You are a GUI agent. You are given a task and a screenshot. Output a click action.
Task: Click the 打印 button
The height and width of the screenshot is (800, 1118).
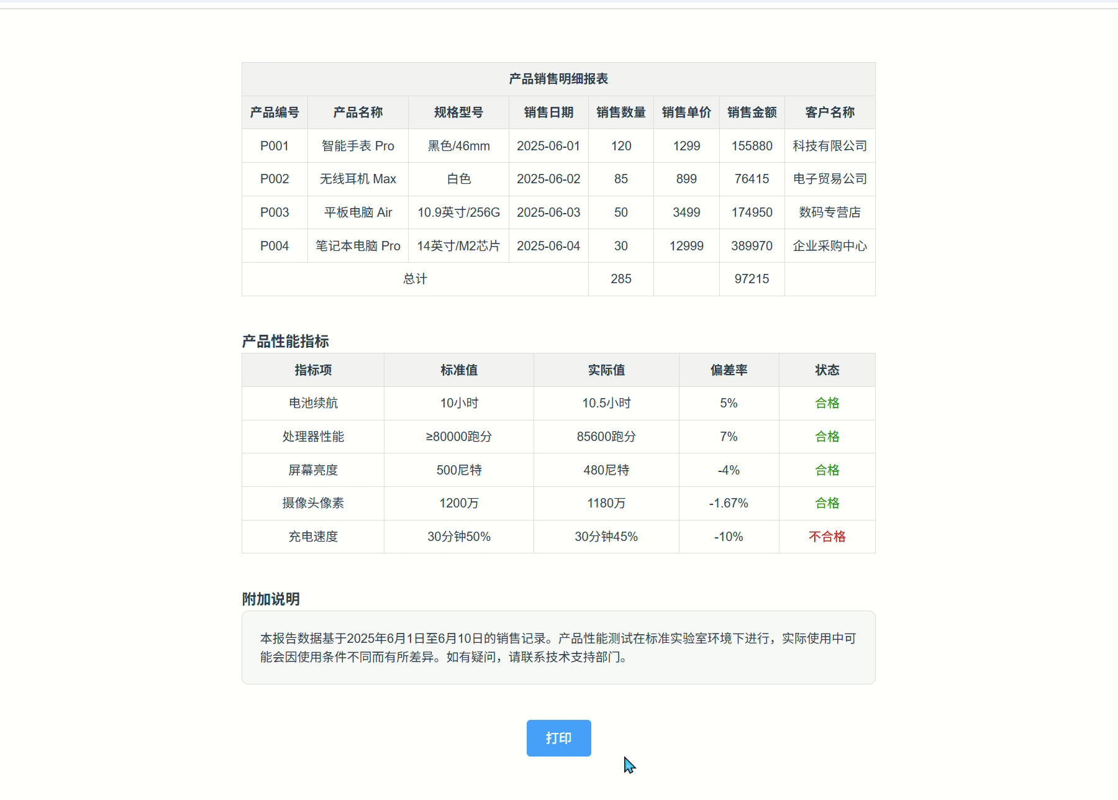[x=558, y=738]
